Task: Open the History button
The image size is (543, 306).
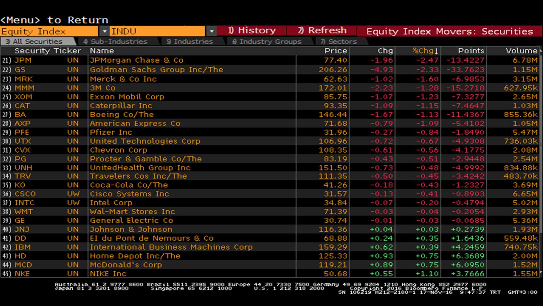Action: click(x=252, y=31)
